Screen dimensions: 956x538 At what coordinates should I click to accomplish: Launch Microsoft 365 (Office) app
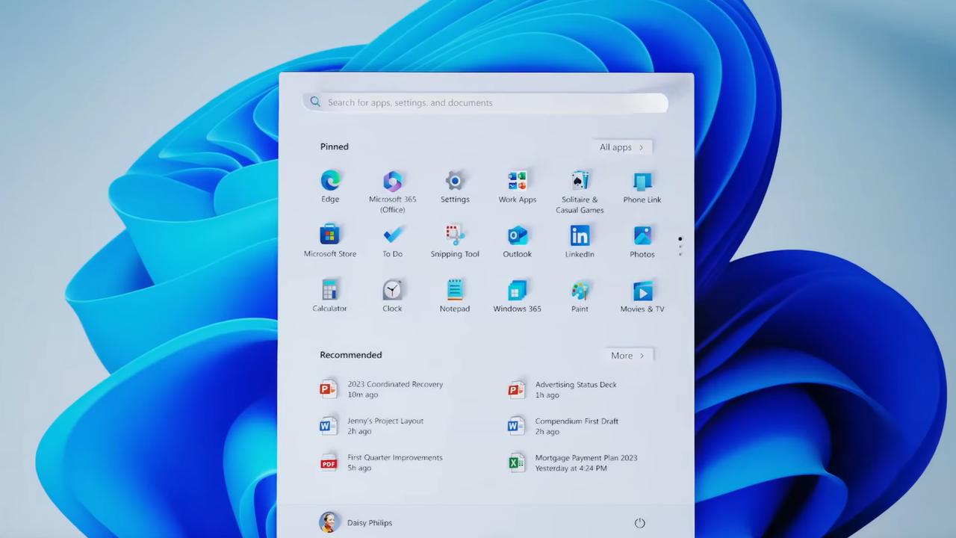pyautogui.click(x=392, y=191)
